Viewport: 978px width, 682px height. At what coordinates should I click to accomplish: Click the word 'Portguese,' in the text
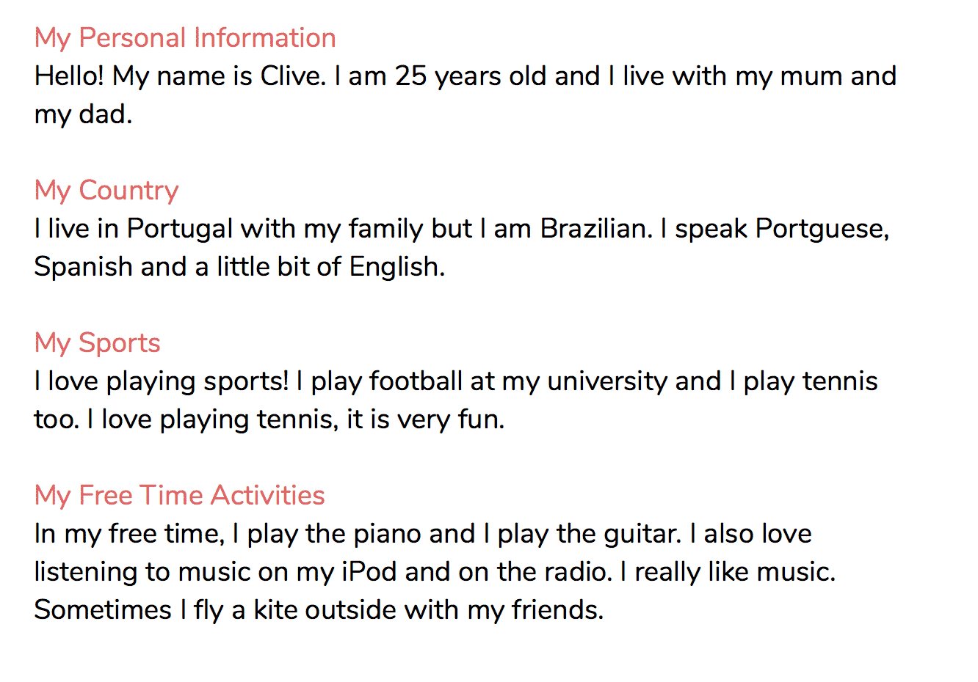pyautogui.click(x=822, y=229)
